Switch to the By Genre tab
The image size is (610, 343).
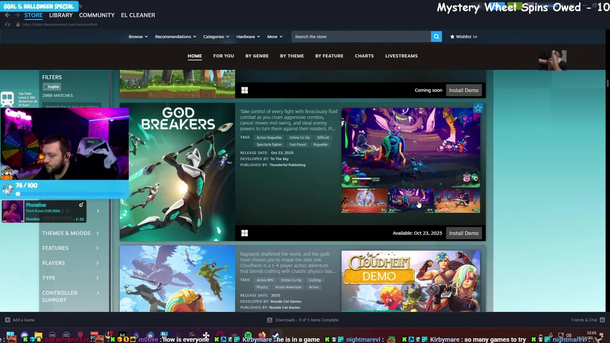pyautogui.click(x=257, y=56)
